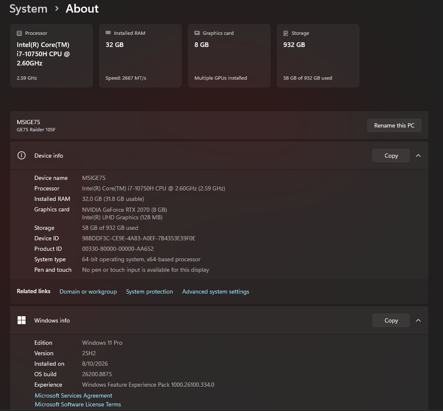The image size is (443, 411).
Task: Click the No pen or touch input text
Action: click(145, 270)
